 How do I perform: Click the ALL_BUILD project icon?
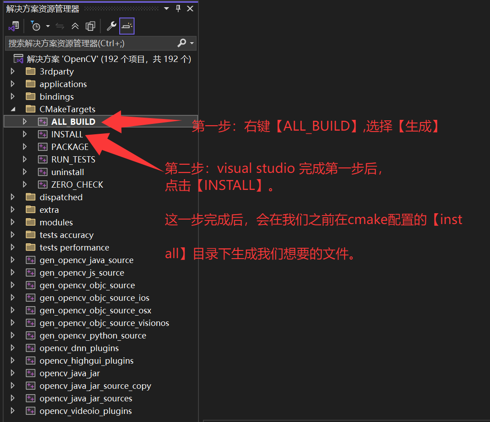click(42, 122)
